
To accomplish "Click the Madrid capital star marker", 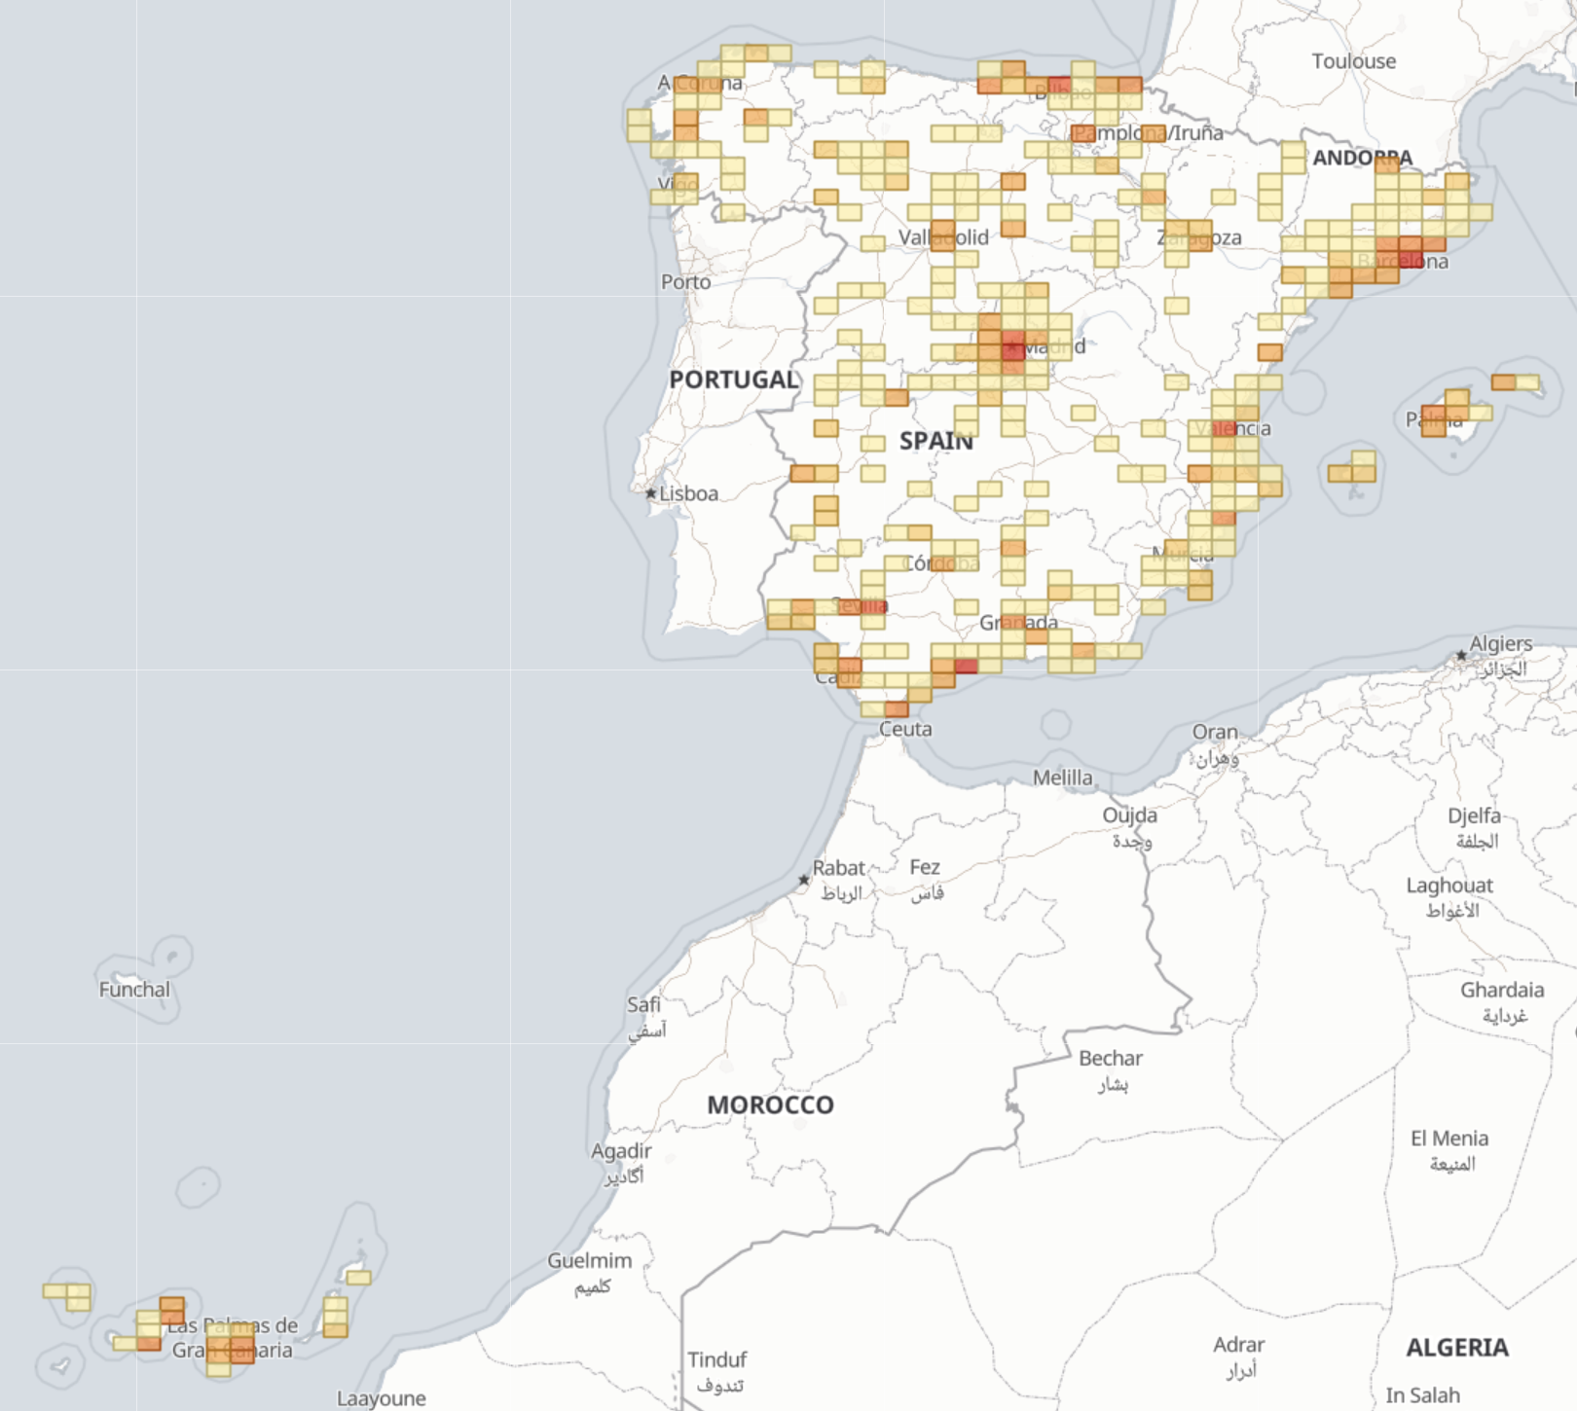I will point(1012,346).
